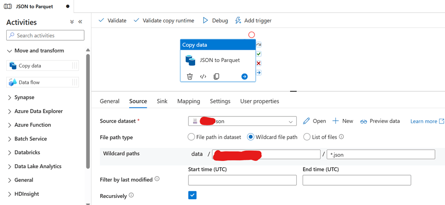Switch to the Sink tab
Image resolution: width=445 pixels, height=205 pixels.
(162, 101)
